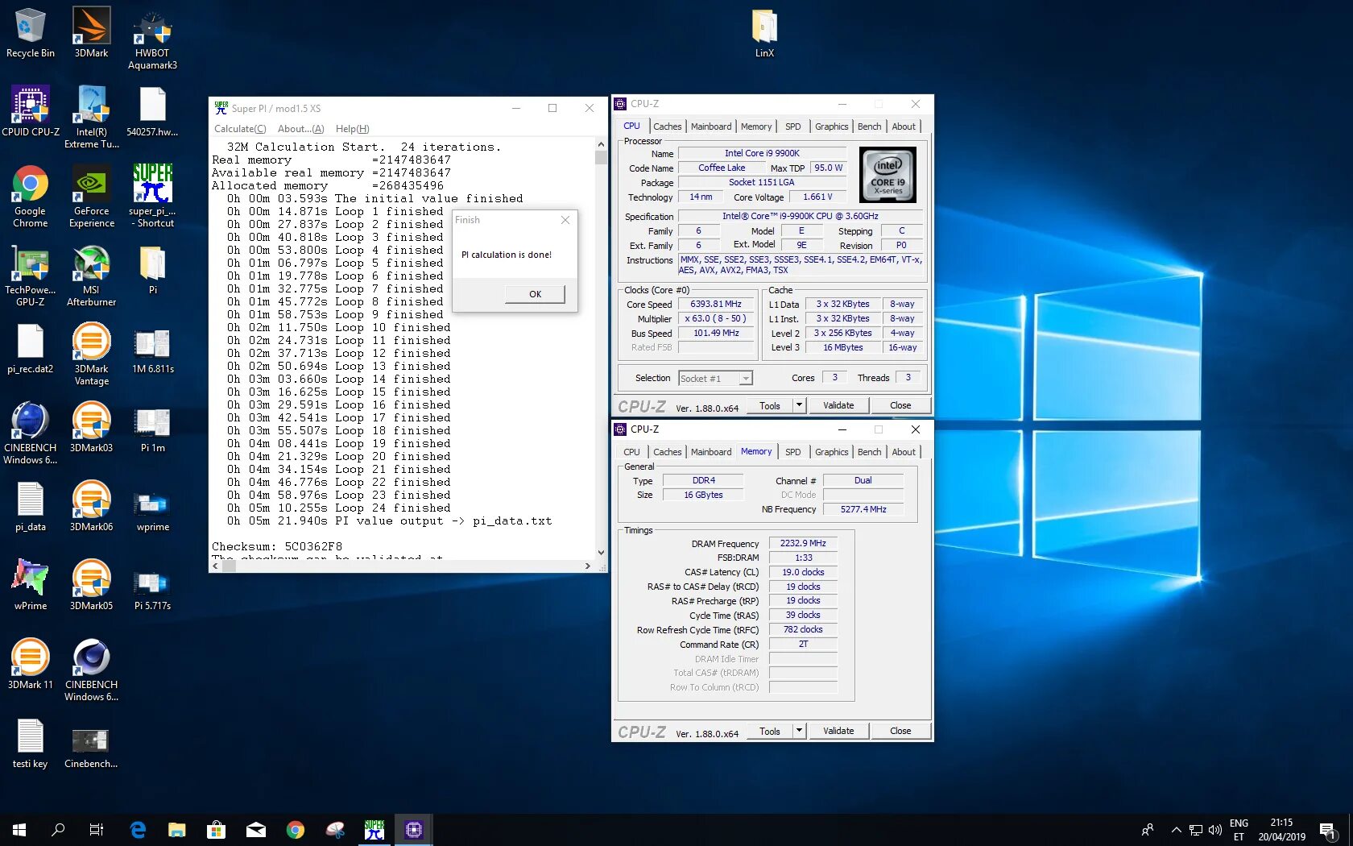1353x846 pixels.
Task: Select pi_rec.dat2 file icon
Action: [x=31, y=349]
